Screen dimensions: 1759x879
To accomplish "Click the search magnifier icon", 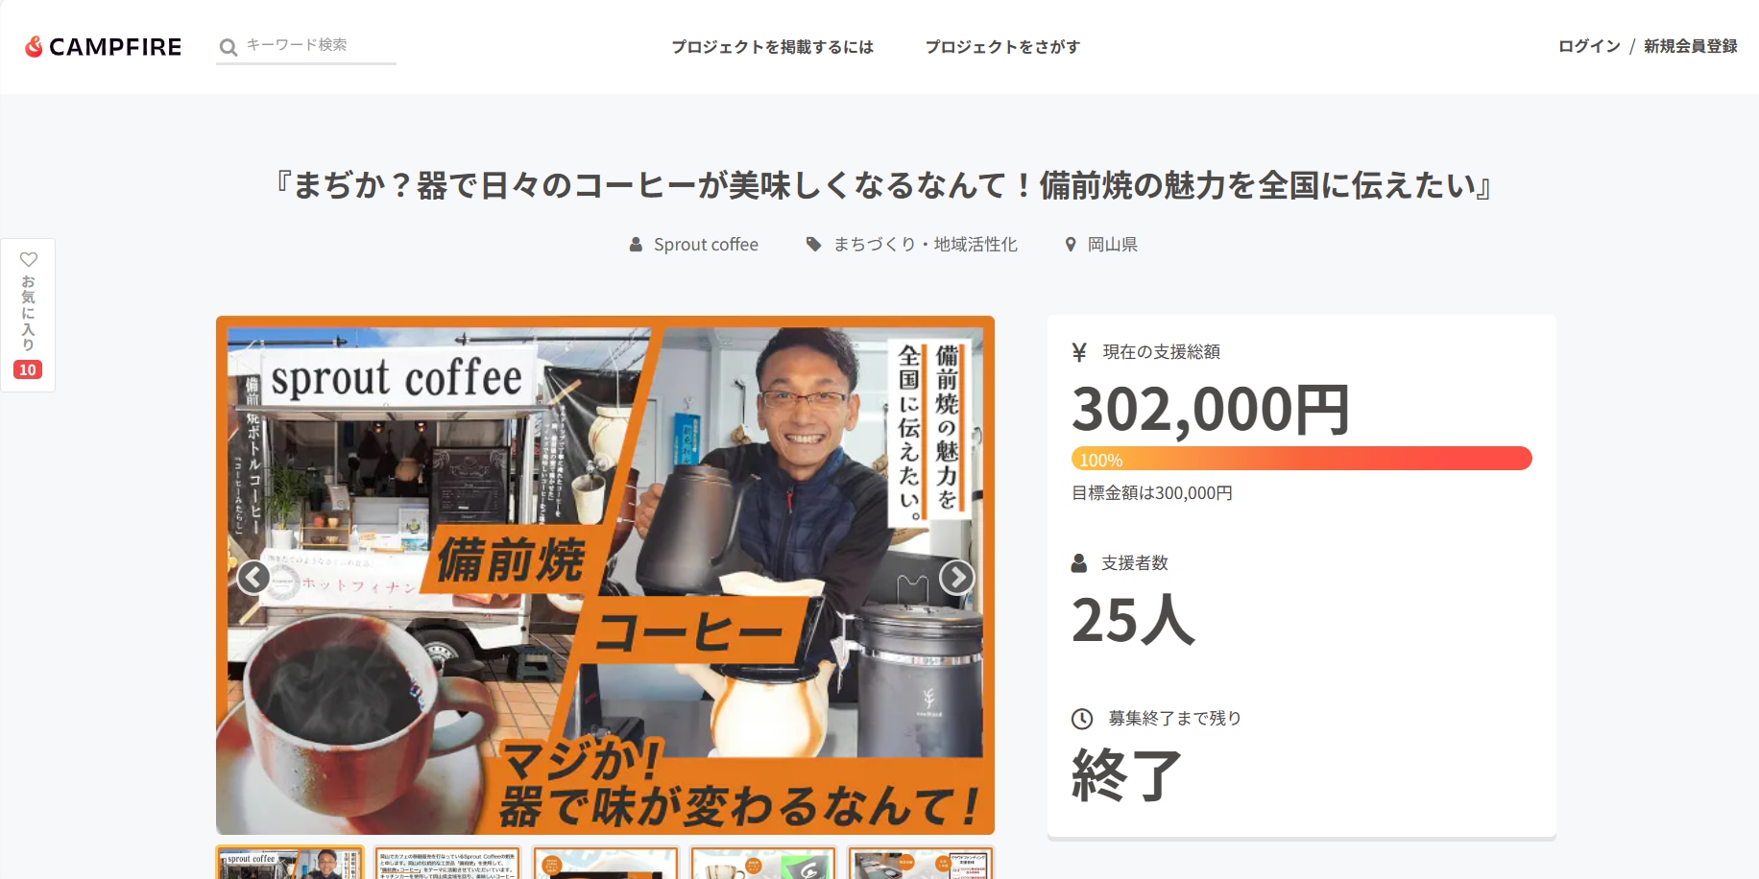I will [x=229, y=47].
